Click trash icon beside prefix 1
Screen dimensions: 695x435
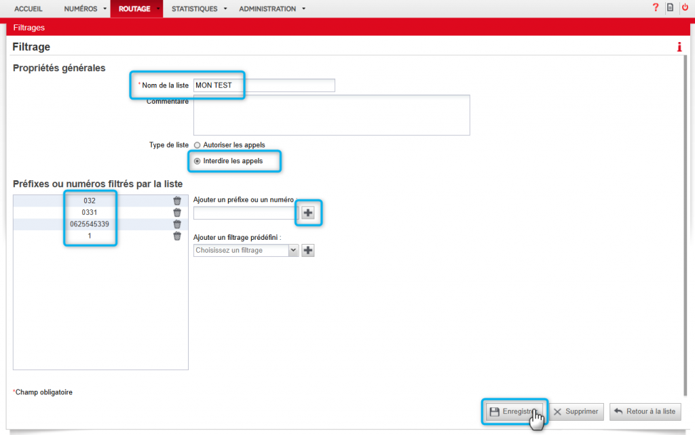177,236
